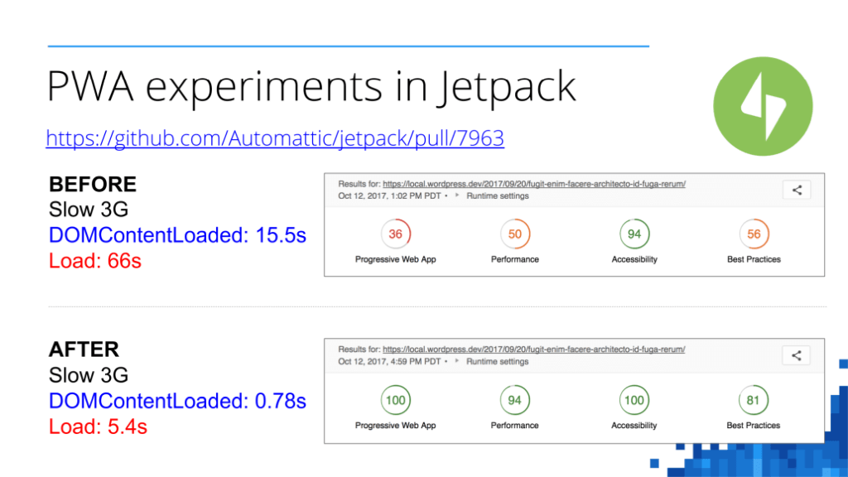The width and height of the screenshot is (848, 477).
Task: Click the BEFORE section label
Action: pyautogui.click(x=92, y=184)
